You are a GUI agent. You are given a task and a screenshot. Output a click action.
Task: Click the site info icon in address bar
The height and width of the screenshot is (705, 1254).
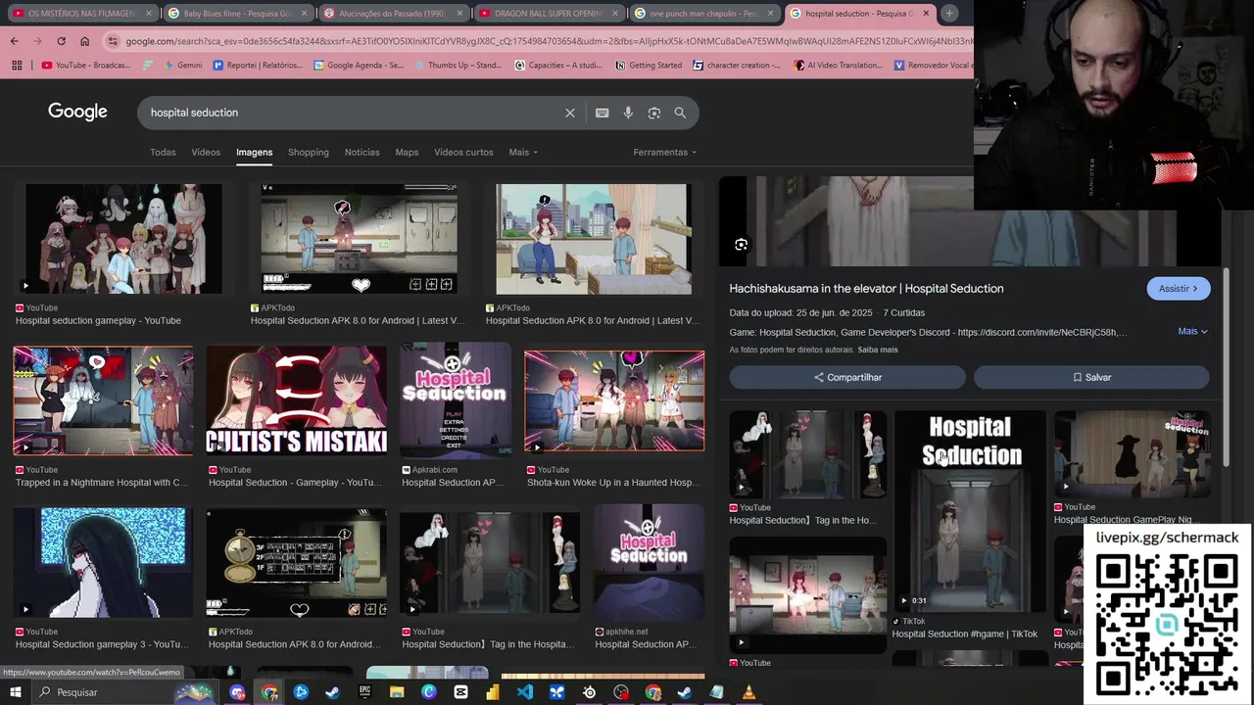(114, 41)
